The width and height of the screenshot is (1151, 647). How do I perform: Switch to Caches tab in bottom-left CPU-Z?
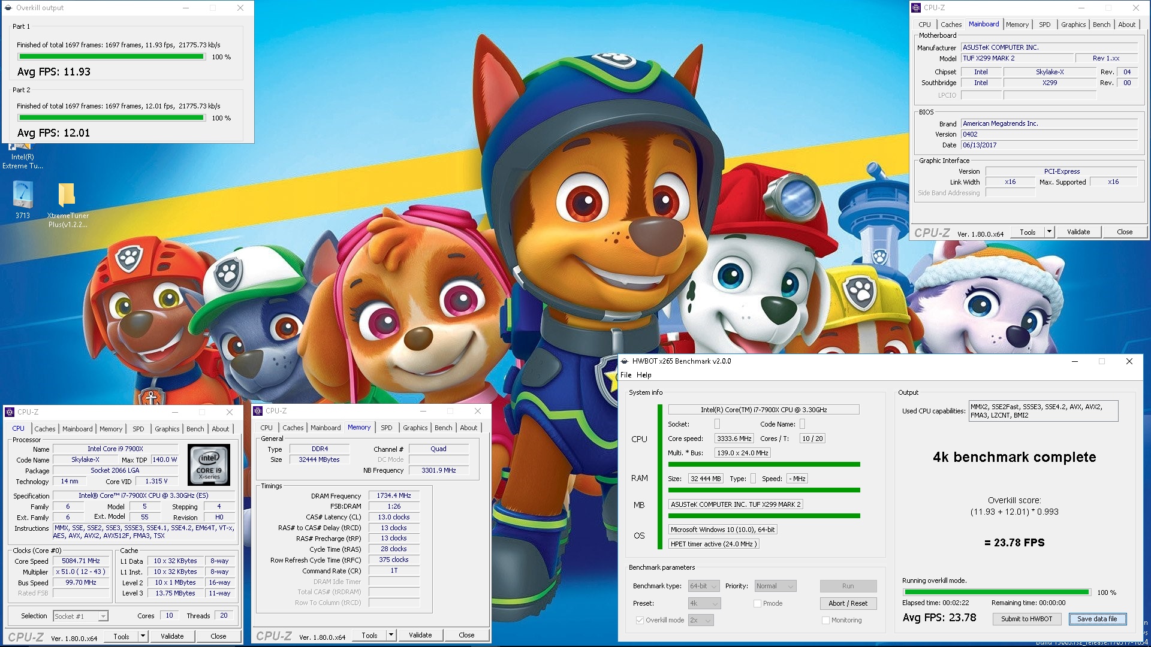tap(45, 429)
